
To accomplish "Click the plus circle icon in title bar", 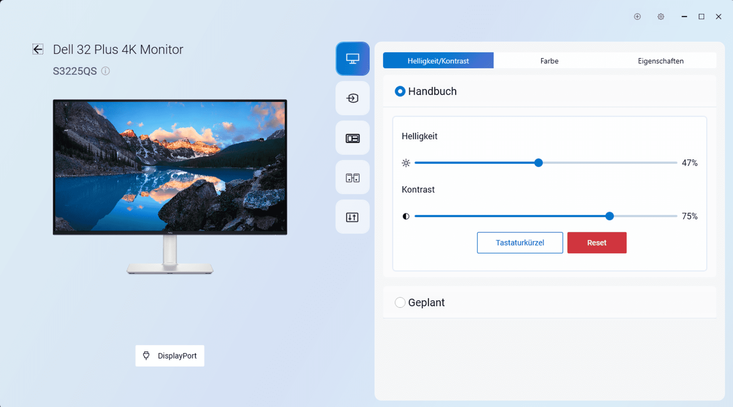I will [637, 16].
